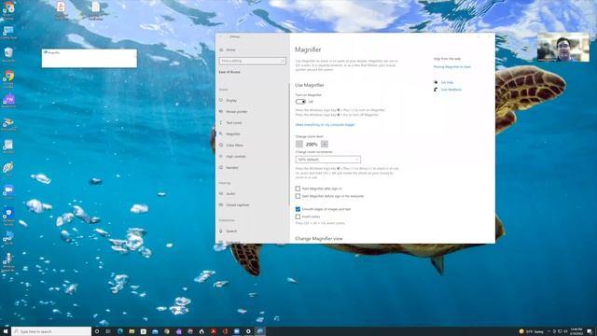This screenshot has width=597, height=336.
Task: Open File Explorer from the taskbar
Action: [132, 331]
